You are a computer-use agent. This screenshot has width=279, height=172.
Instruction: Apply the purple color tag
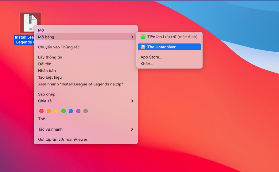78,111
